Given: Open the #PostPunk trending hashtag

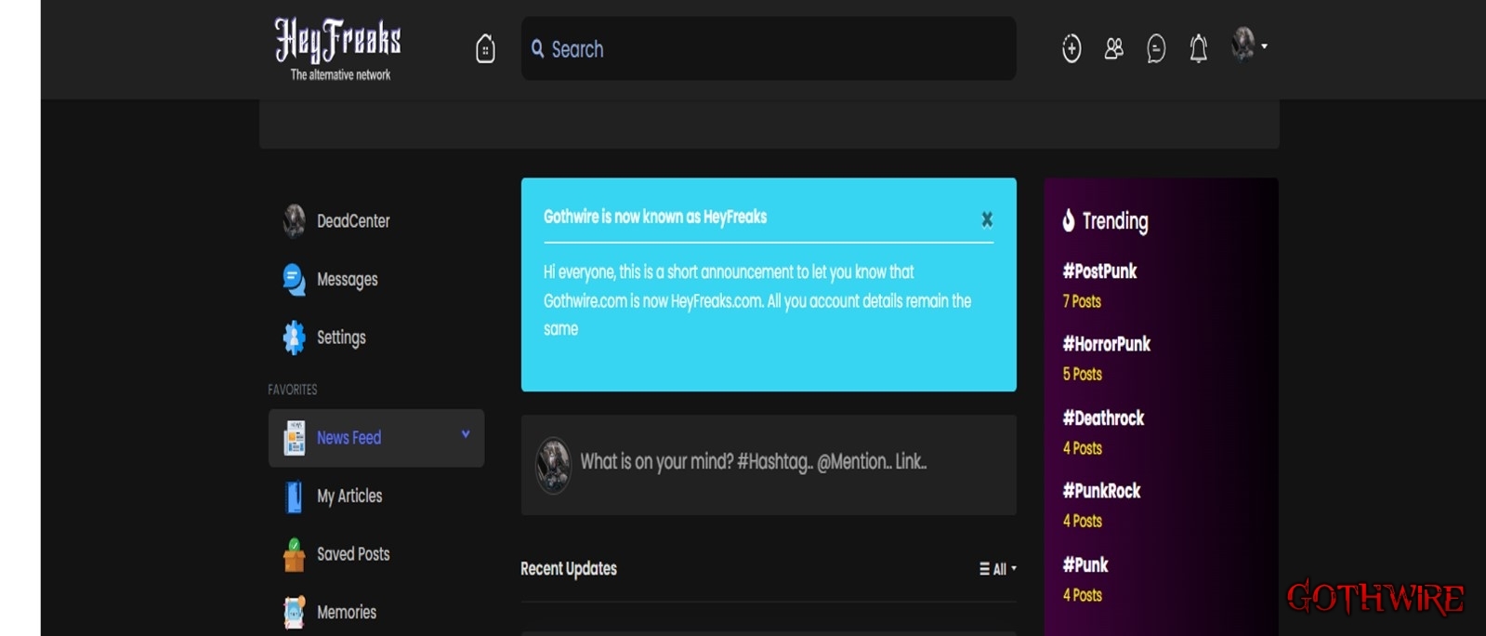Looking at the screenshot, I should tap(1099, 272).
